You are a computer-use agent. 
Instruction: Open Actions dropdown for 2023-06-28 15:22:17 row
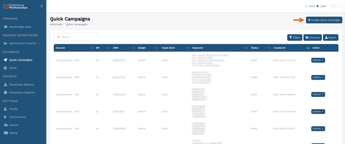pyautogui.click(x=318, y=129)
